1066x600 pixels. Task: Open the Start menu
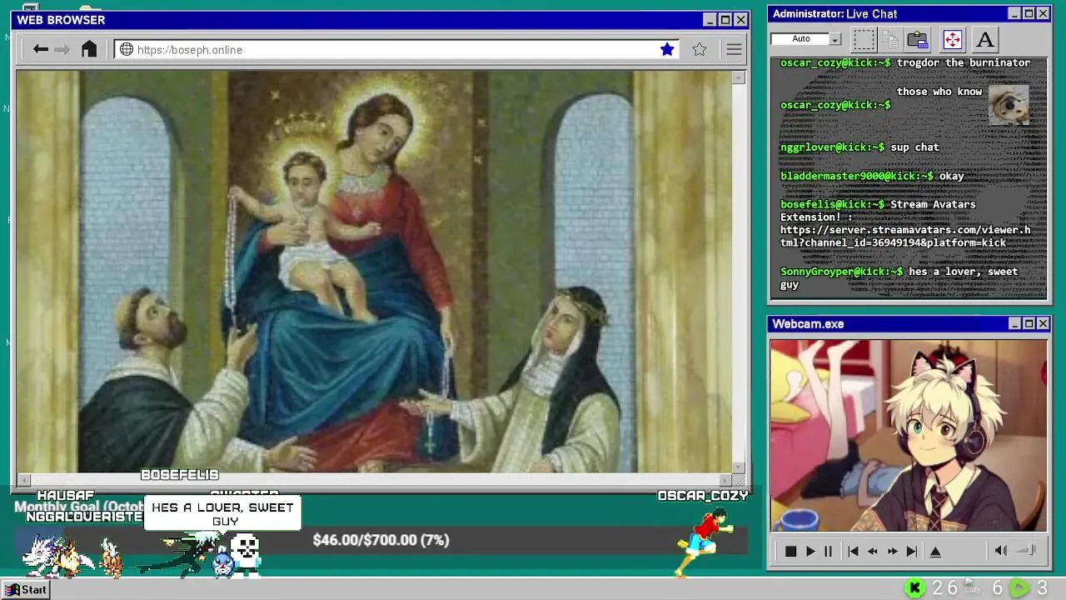tap(26, 589)
